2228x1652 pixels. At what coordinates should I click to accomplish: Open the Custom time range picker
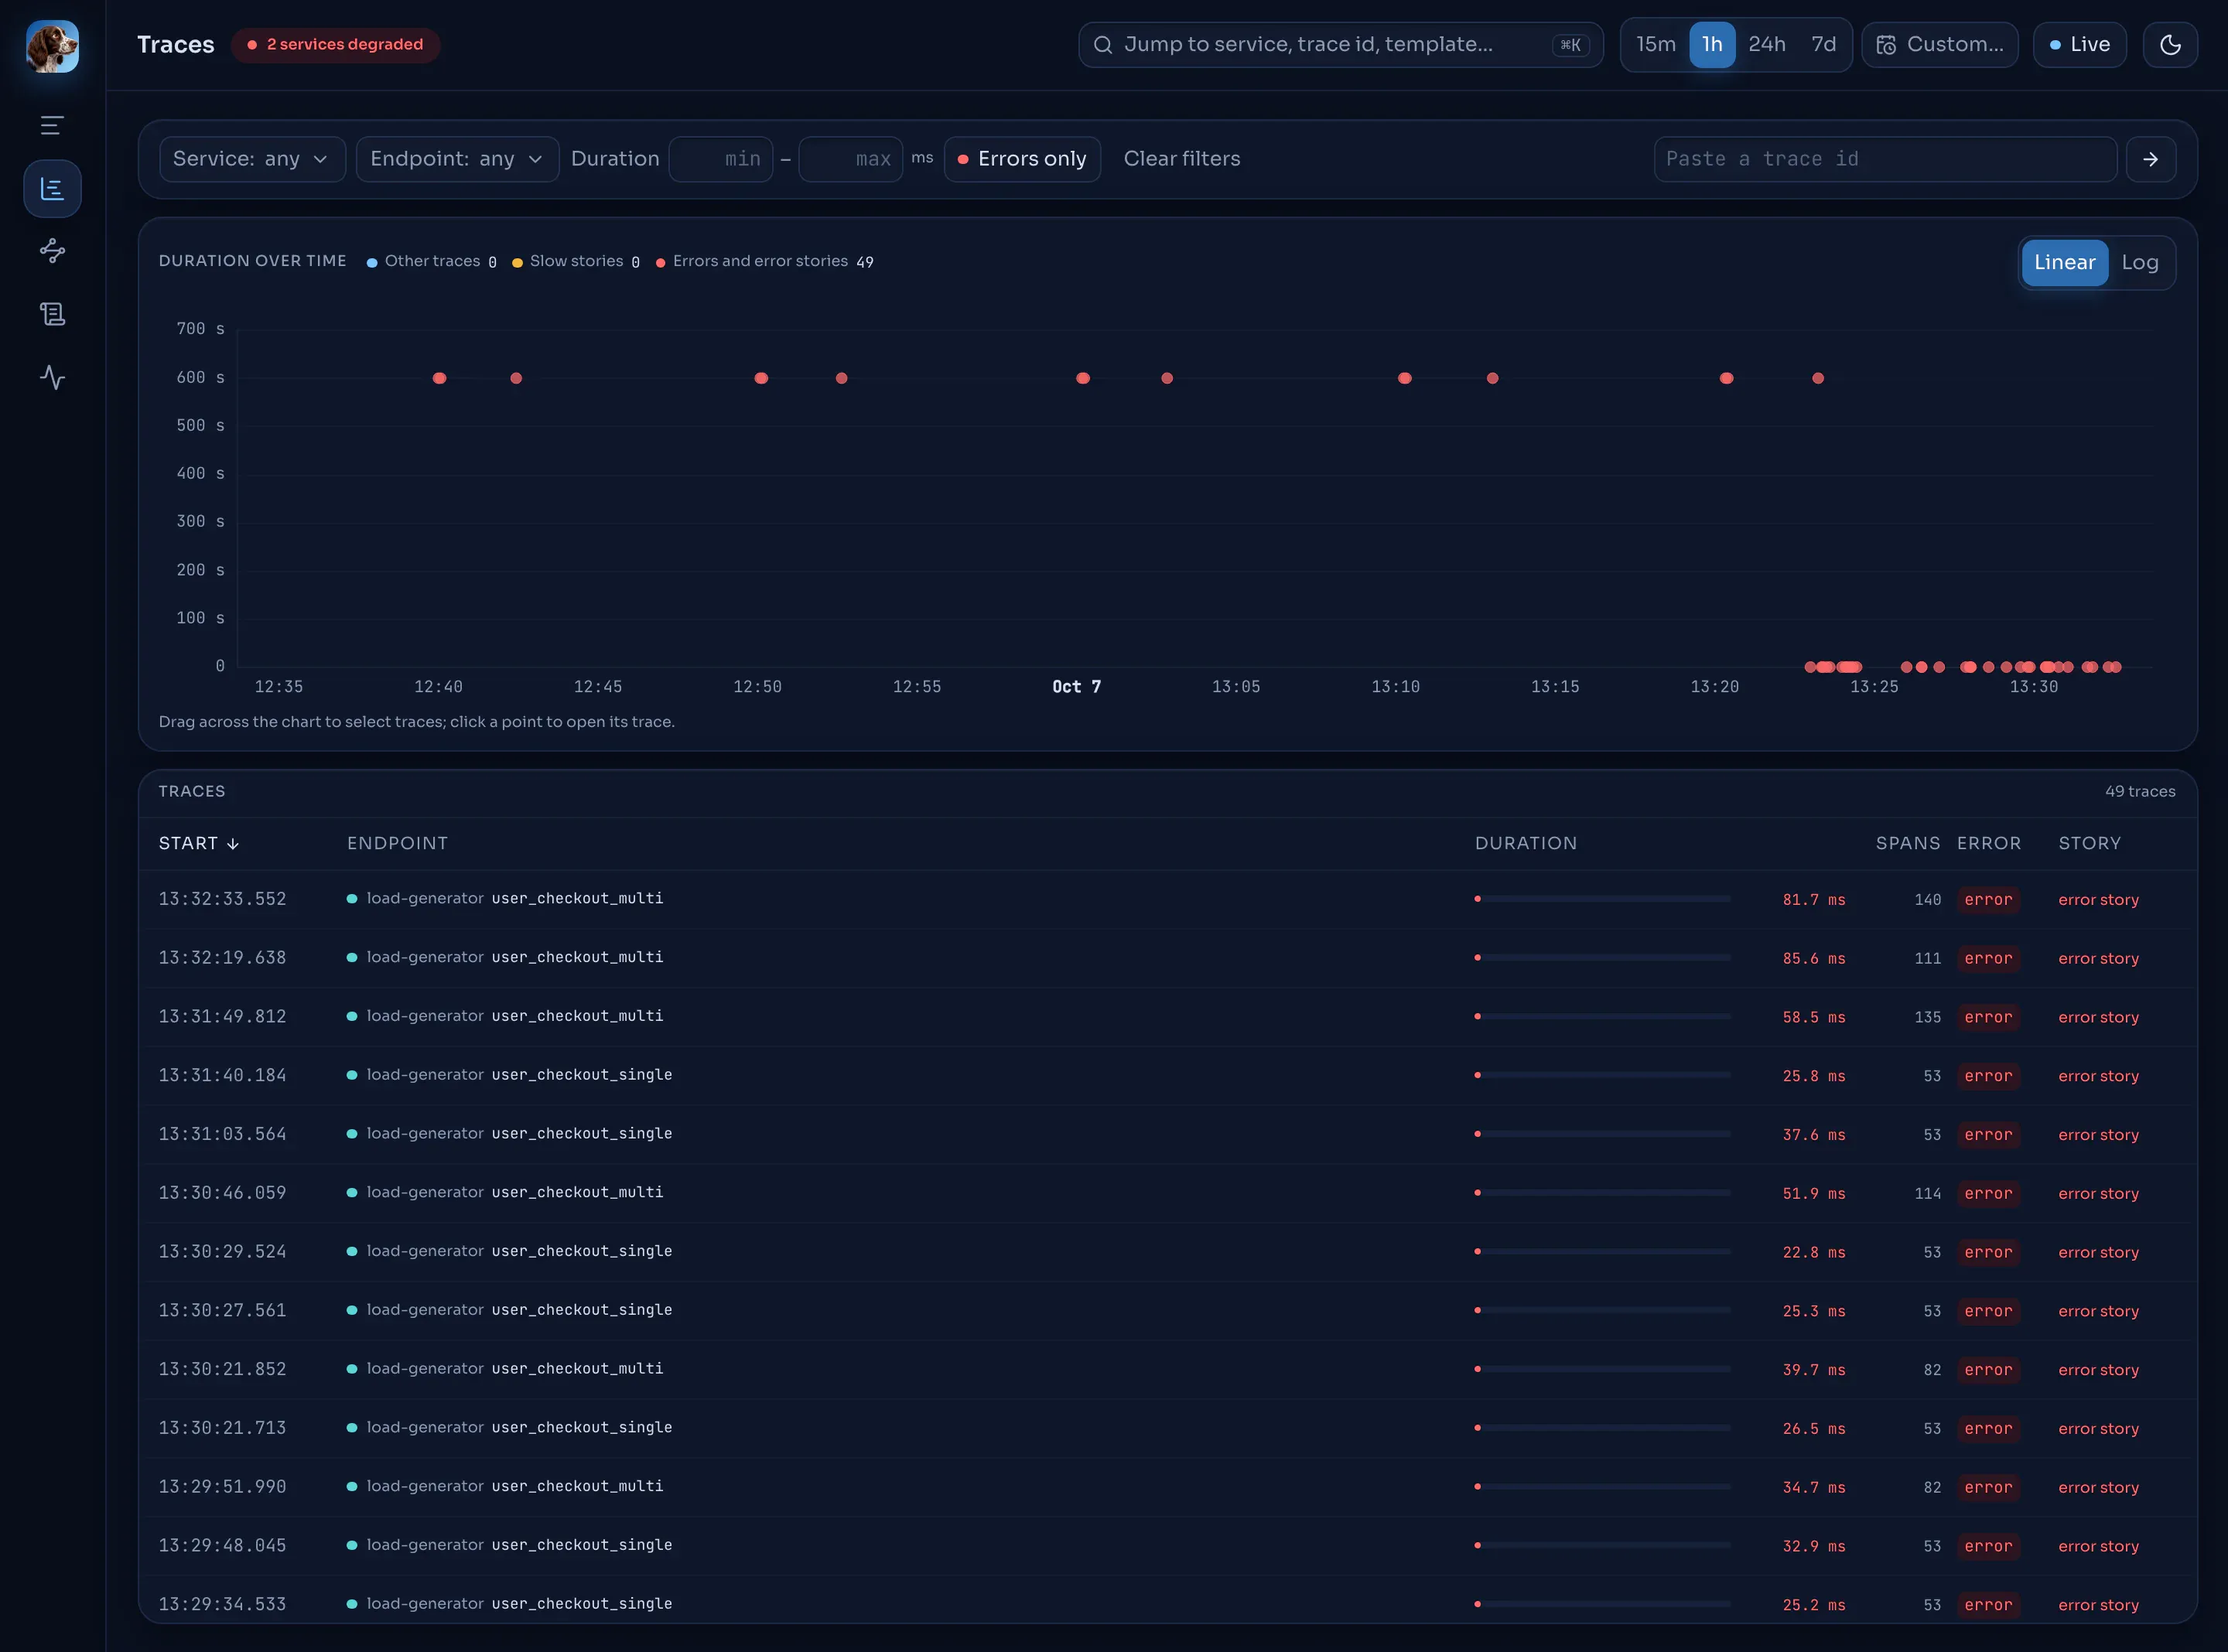pos(1940,45)
